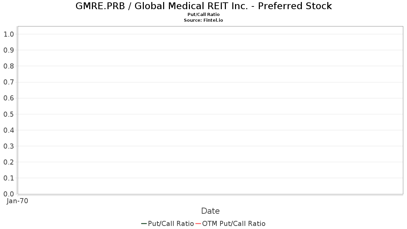Toggle the OTM Put/Call Ratio legend label
The width and height of the screenshot is (407, 229).
234,224
